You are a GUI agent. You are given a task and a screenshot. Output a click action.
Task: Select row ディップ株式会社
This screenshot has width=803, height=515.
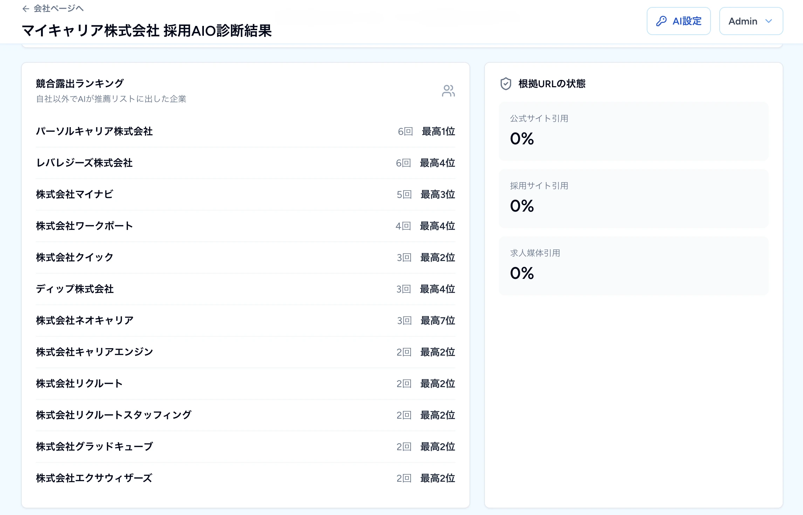pyautogui.click(x=245, y=289)
